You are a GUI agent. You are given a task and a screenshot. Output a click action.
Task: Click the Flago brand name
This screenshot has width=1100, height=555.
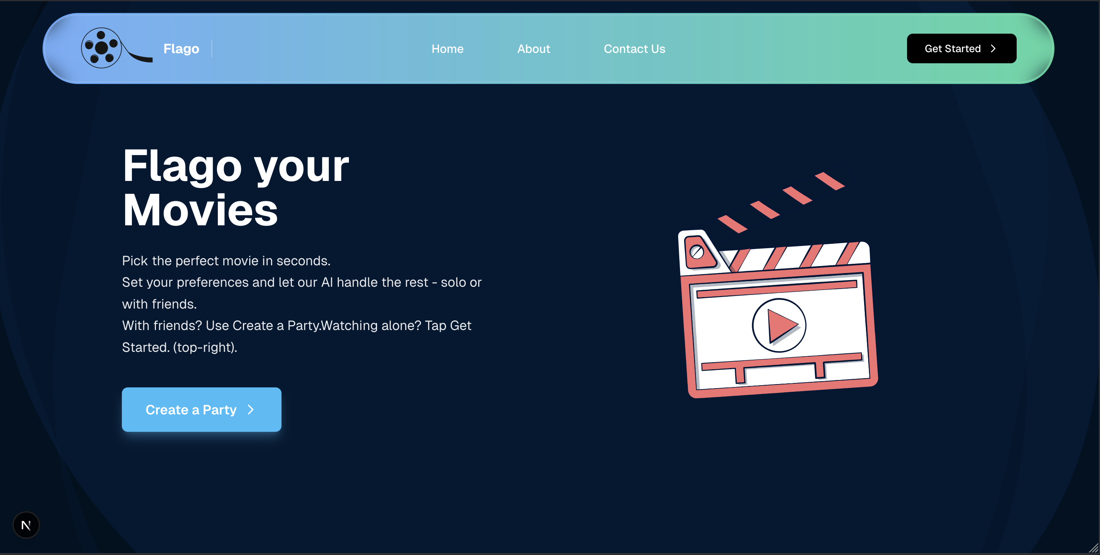tap(181, 48)
